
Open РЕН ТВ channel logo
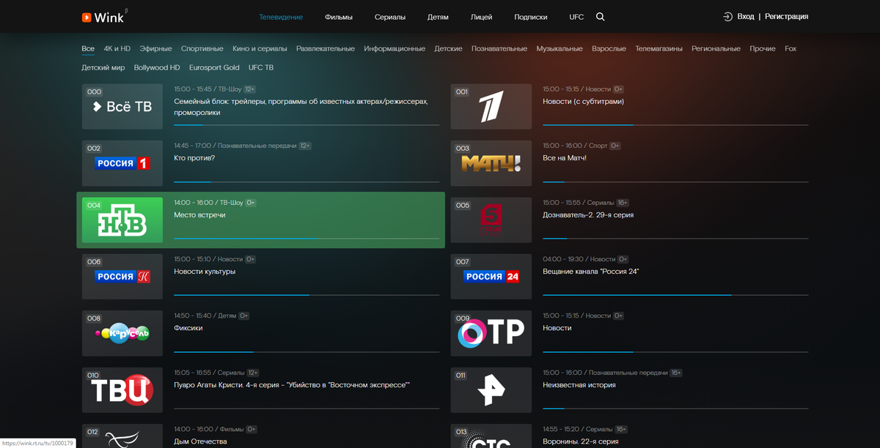pos(491,390)
